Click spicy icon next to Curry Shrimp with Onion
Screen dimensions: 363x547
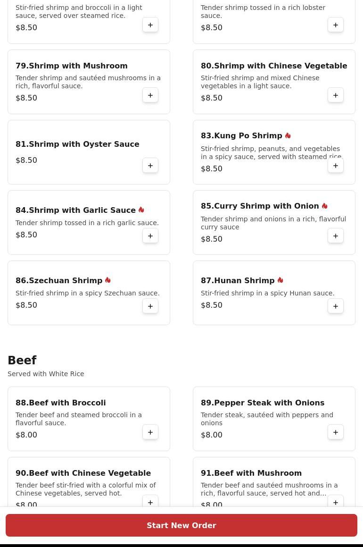[325, 206]
